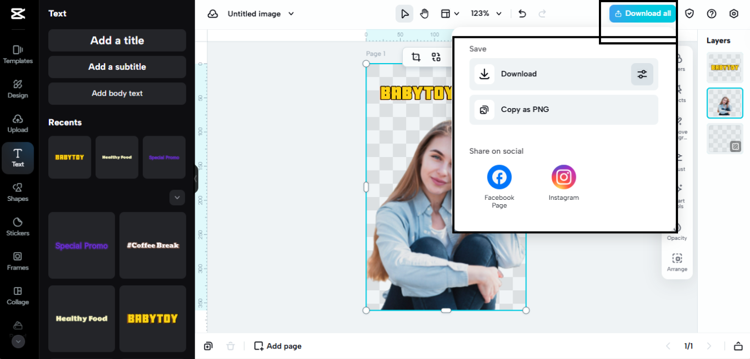
Task: Select the woman photo layer thumbnail
Action: 725,103
